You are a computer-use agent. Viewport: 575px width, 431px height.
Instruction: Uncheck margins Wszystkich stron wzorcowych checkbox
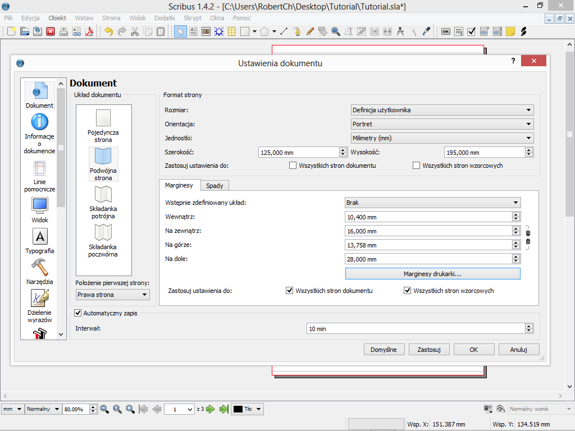pyautogui.click(x=408, y=291)
